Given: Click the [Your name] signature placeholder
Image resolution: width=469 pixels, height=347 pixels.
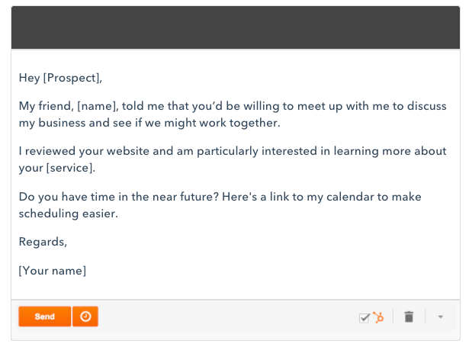Looking at the screenshot, I should coord(53,271).
